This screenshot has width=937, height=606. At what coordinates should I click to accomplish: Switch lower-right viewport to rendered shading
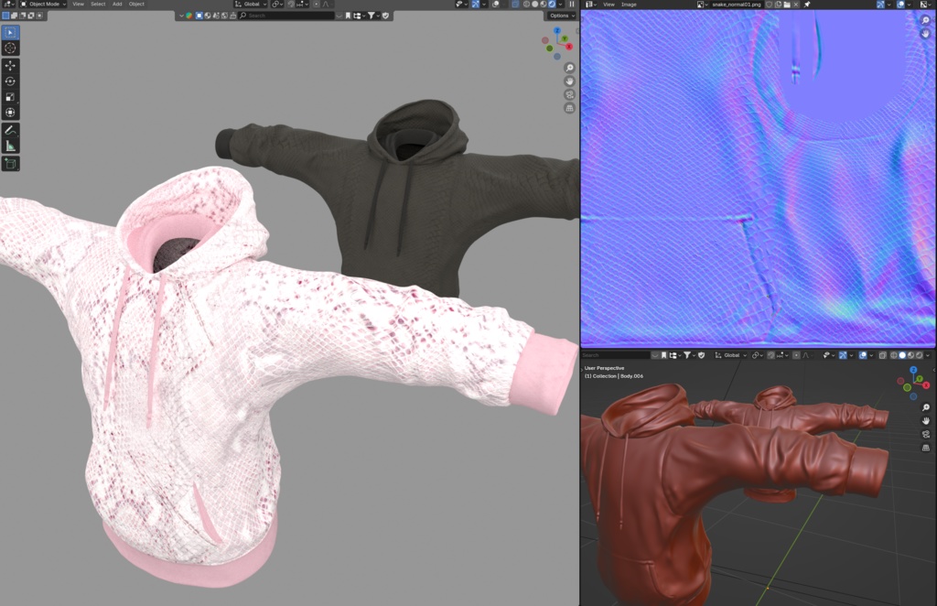[x=919, y=355]
